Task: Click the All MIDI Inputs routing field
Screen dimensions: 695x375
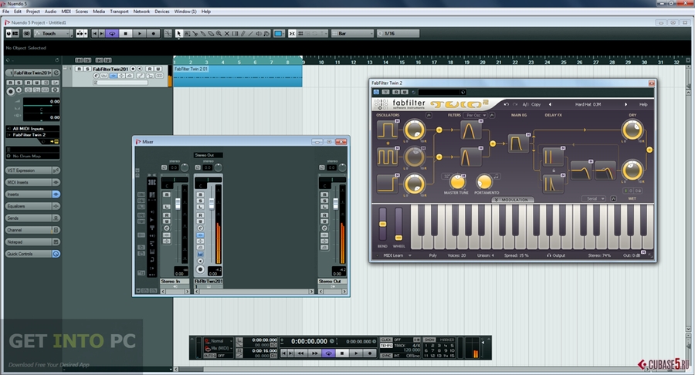Action: pyautogui.click(x=32, y=128)
